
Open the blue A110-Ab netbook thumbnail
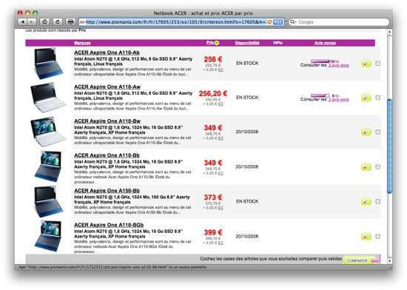click(49, 64)
